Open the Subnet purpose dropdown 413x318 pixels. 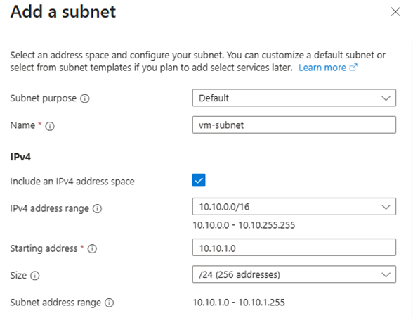click(294, 98)
